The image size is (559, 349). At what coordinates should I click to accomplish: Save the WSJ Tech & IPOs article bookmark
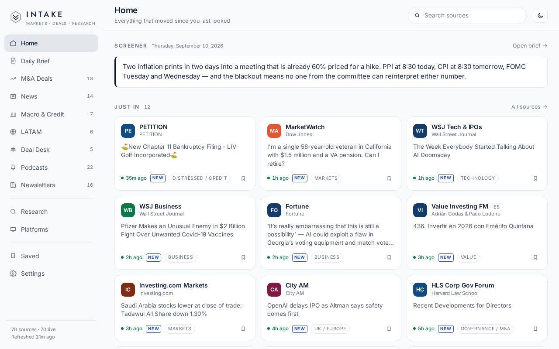click(x=535, y=178)
